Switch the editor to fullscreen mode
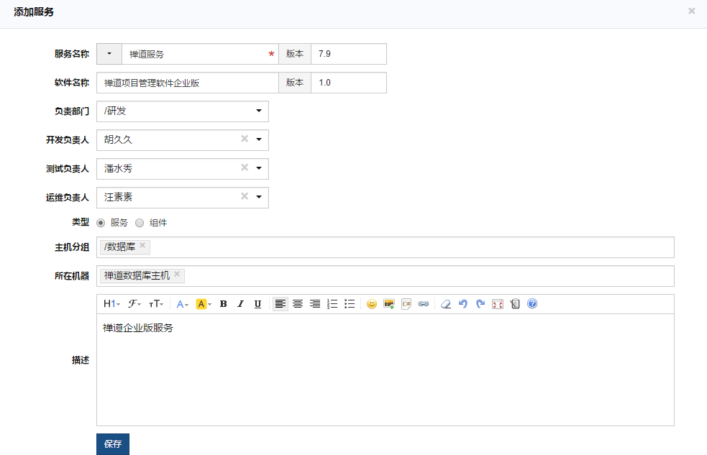The width and height of the screenshot is (707, 455). tap(498, 304)
